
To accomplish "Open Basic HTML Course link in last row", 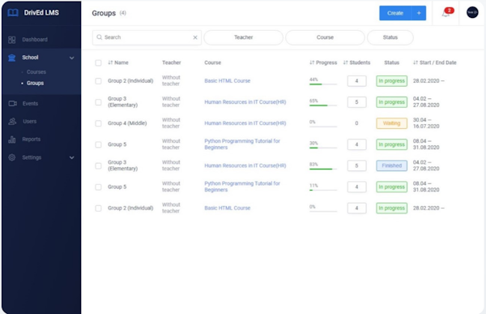I will tap(227, 208).
